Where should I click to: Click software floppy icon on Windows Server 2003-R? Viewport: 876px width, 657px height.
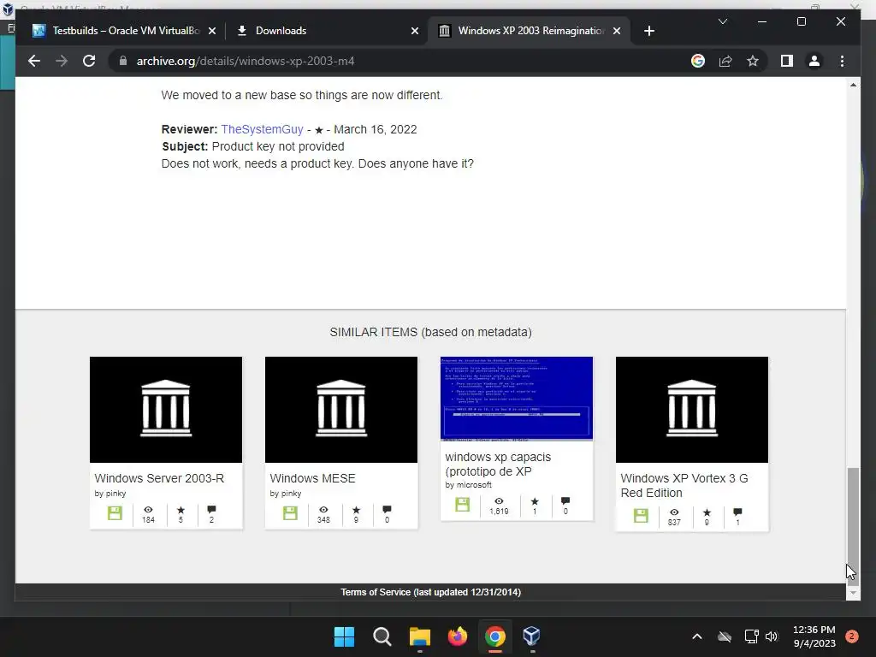coord(115,513)
